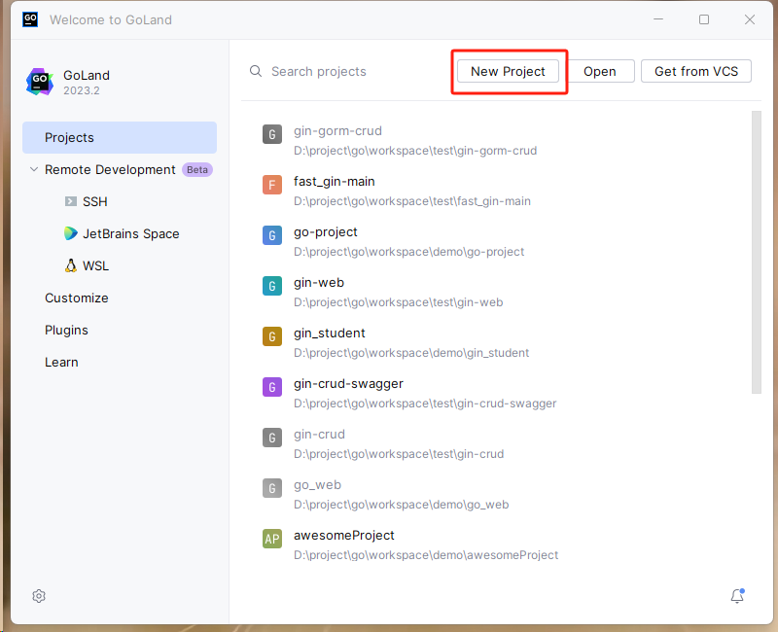Close the Welcome to GoLand window

750,19
